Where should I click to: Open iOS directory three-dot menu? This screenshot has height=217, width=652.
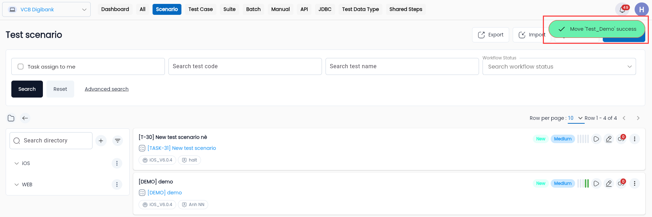click(117, 163)
